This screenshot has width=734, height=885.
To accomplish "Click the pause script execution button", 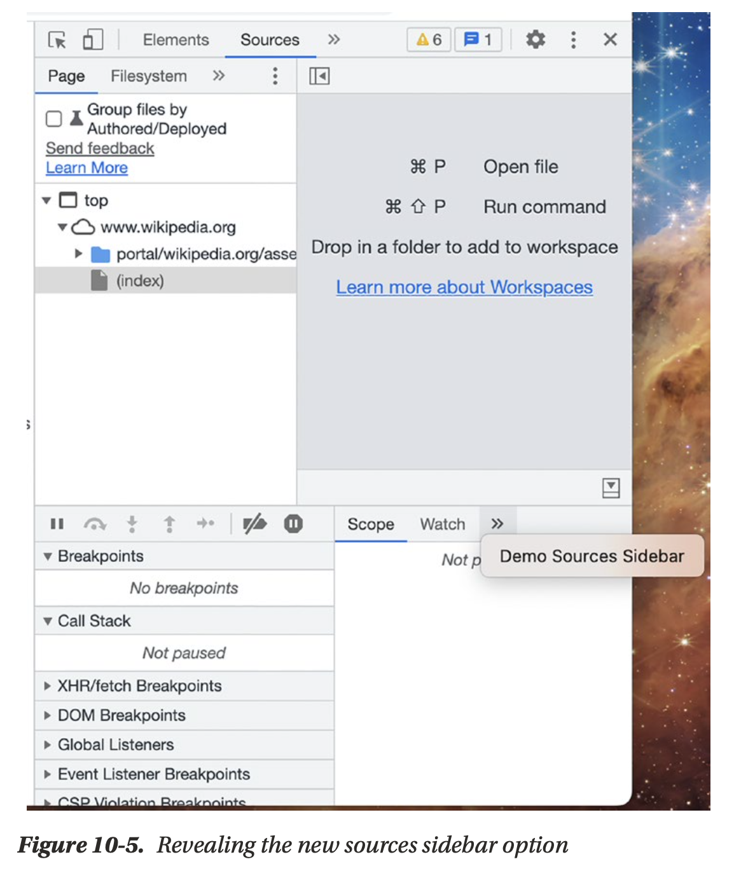I will point(57,524).
